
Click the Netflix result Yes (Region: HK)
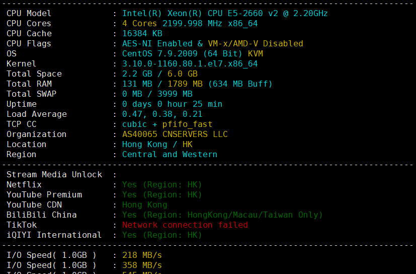[162, 185]
